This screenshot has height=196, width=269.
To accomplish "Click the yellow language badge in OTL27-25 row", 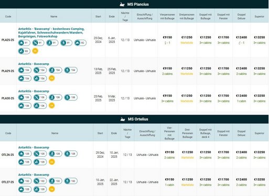I will (x=52, y=189).
